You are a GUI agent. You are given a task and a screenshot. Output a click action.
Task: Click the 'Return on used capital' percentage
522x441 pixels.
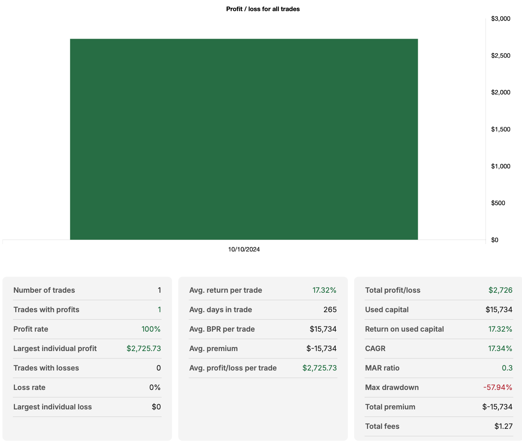tap(500, 329)
